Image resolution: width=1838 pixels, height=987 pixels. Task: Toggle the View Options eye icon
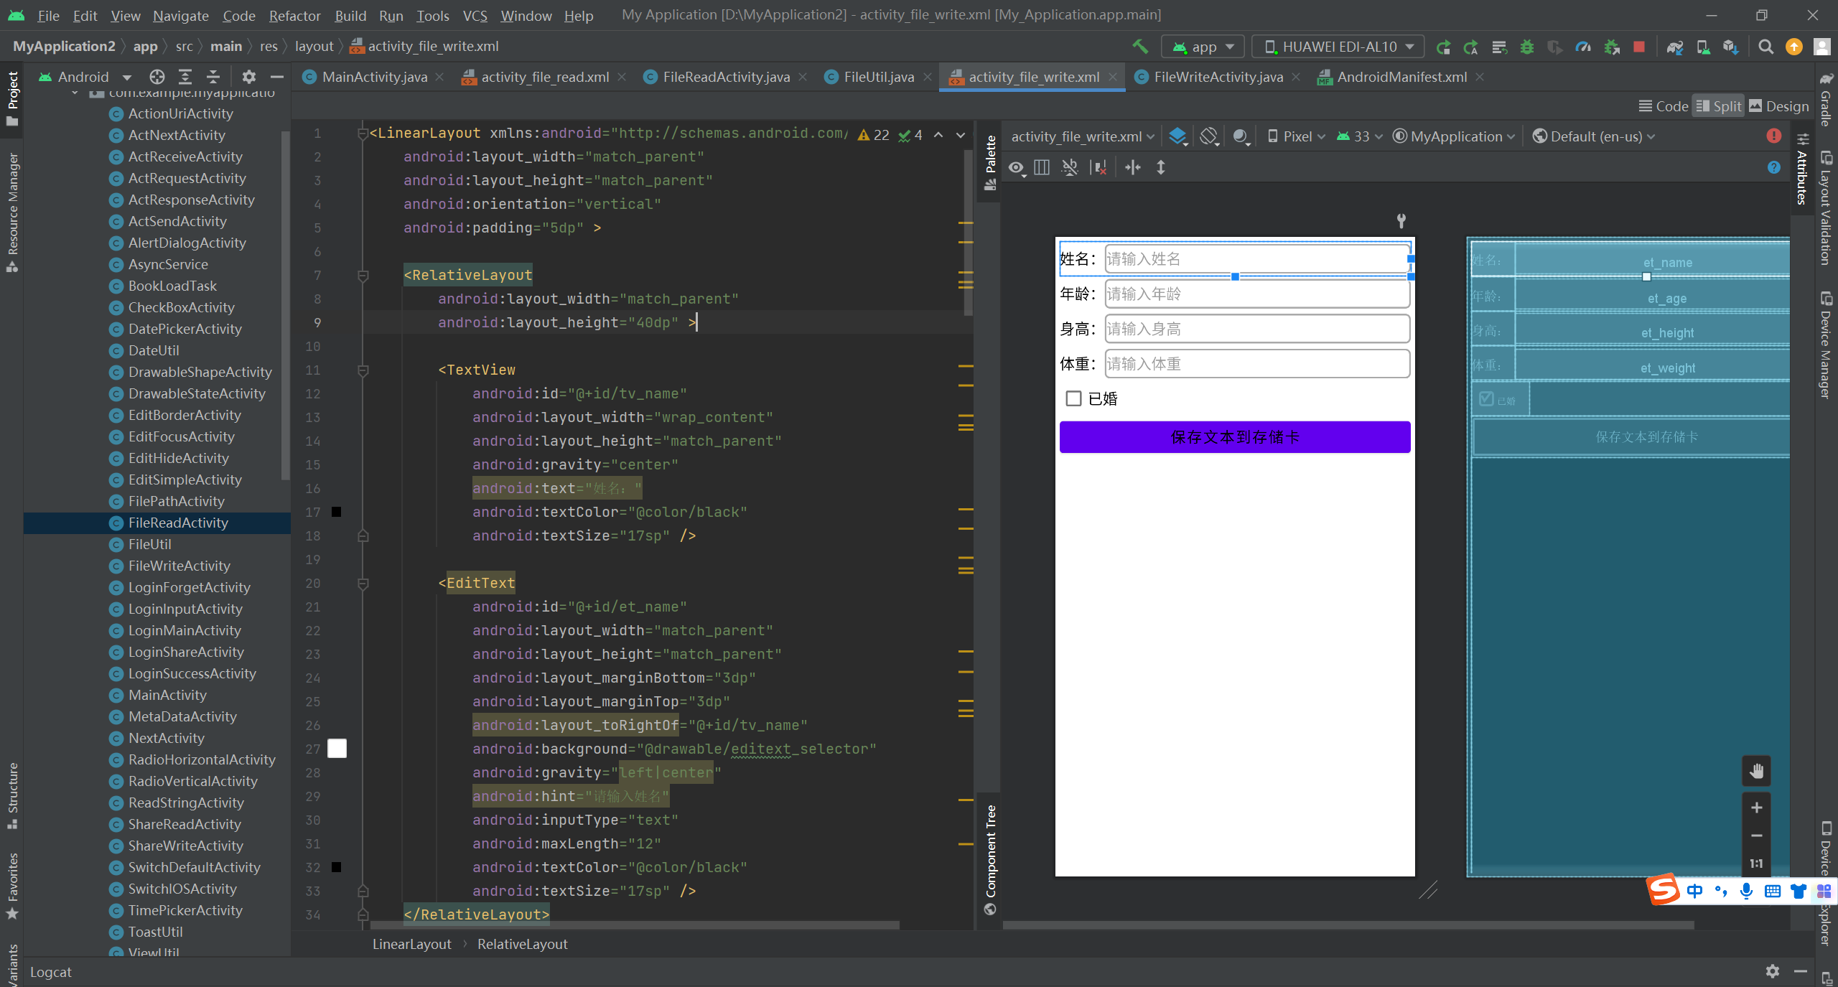point(1016,168)
